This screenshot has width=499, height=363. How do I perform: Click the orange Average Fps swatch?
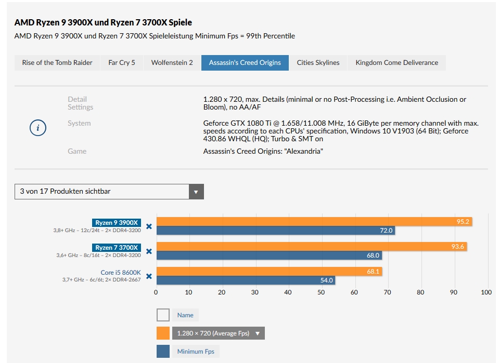click(x=163, y=333)
